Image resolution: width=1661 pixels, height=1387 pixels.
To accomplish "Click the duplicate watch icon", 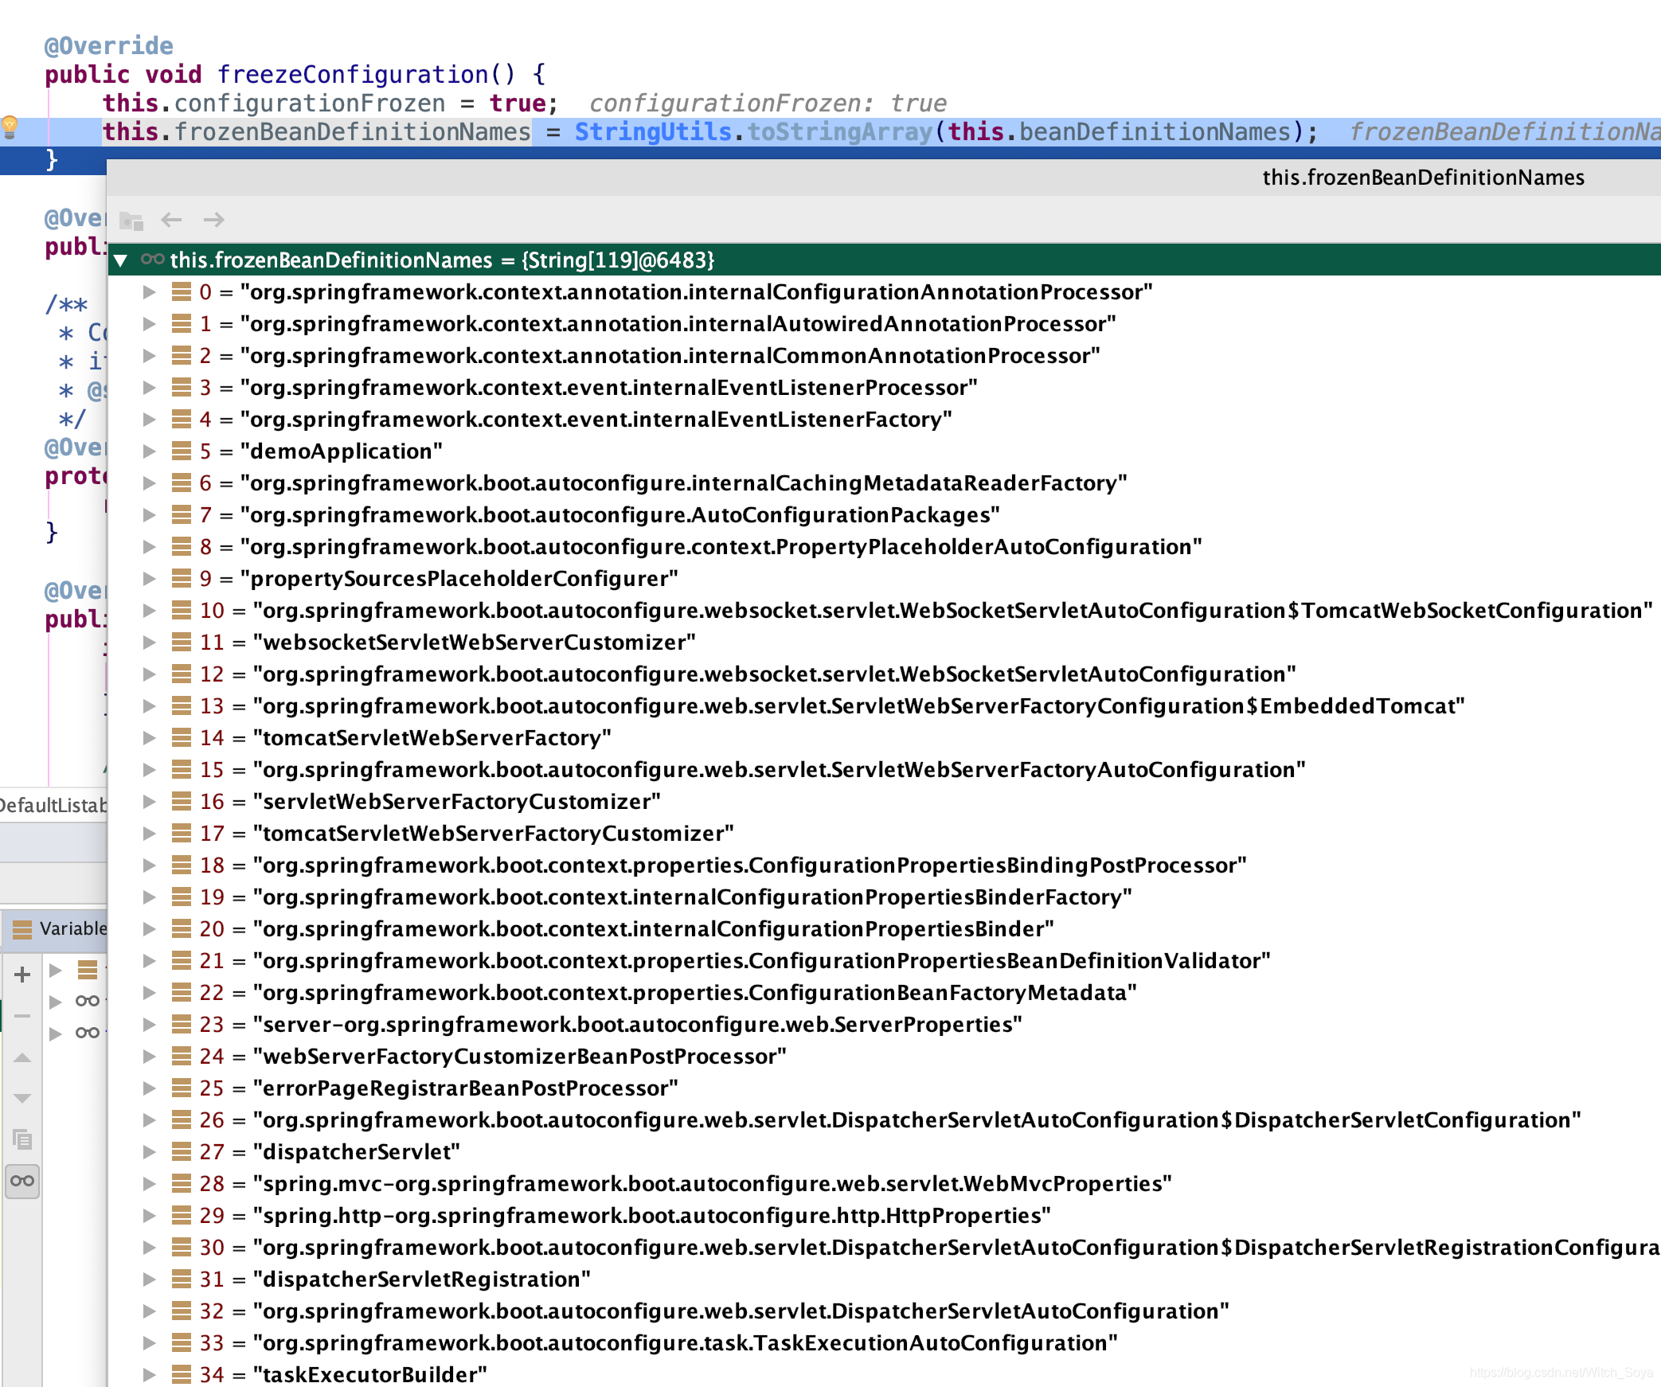I will click(22, 1139).
